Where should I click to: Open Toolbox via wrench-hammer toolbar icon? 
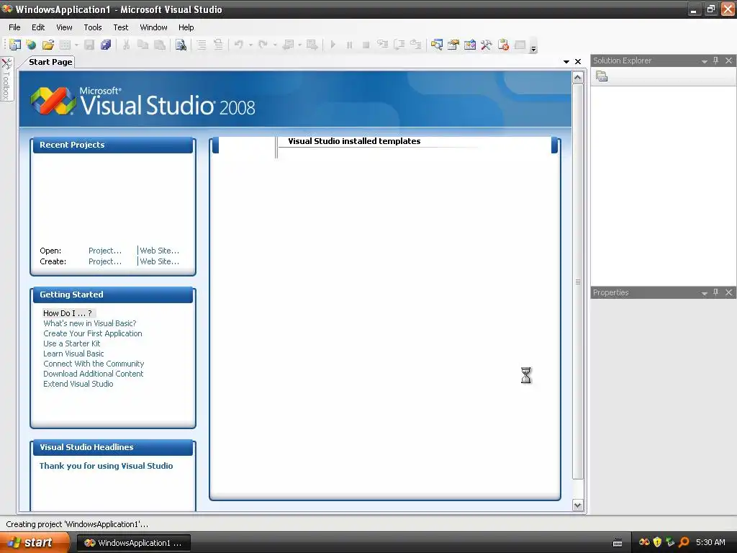coord(487,45)
